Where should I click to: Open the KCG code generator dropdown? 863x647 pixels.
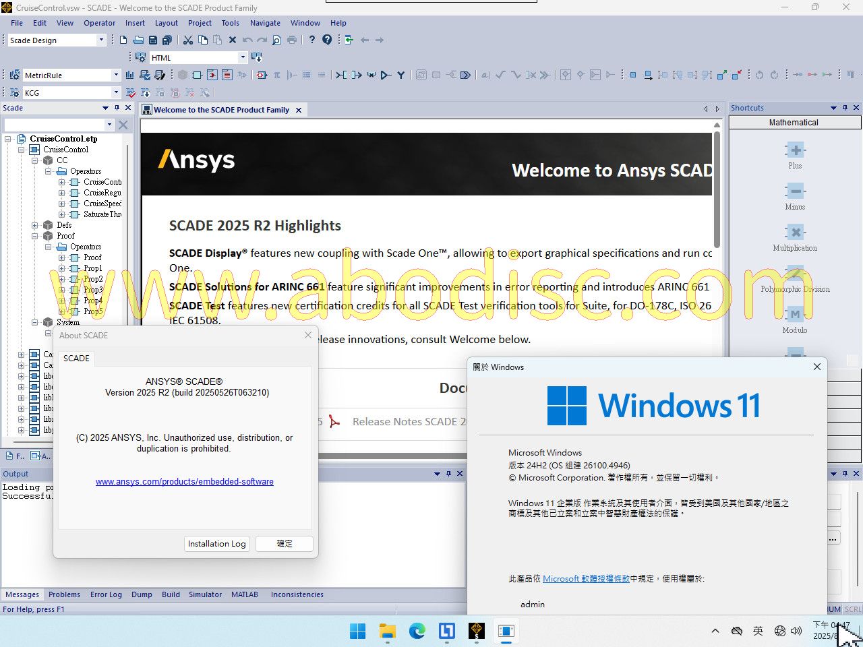pyautogui.click(x=116, y=93)
